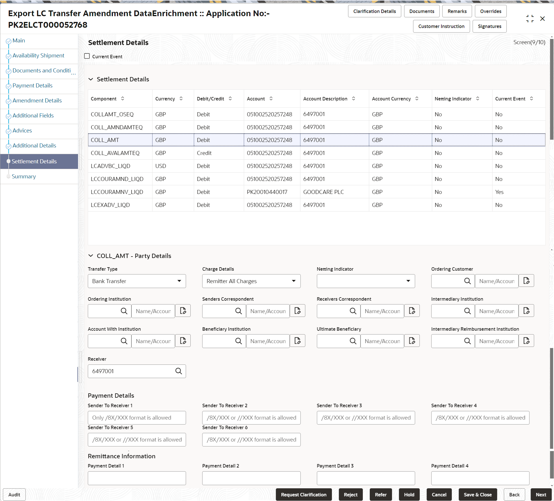The image size is (554, 501).
Task: Click search icon in Account With Institution
Action: 124,341
